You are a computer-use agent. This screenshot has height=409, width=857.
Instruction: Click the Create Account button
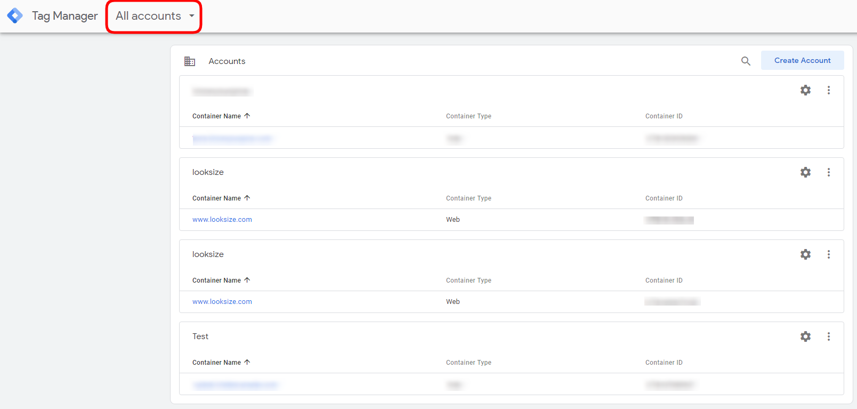[x=802, y=60]
